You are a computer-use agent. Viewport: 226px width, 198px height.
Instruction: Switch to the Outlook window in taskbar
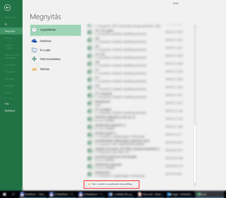pyautogui.click(x=179, y=194)
